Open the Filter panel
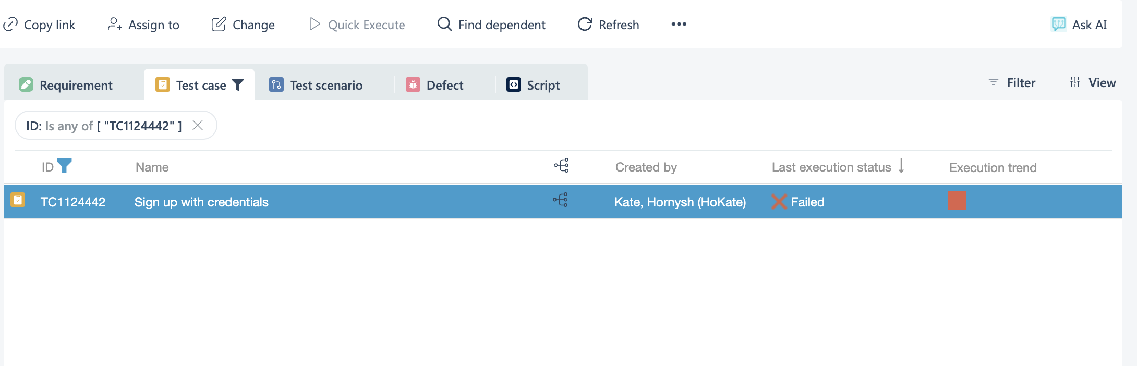Viewport: 1137px width, 366px height. 1012,82
